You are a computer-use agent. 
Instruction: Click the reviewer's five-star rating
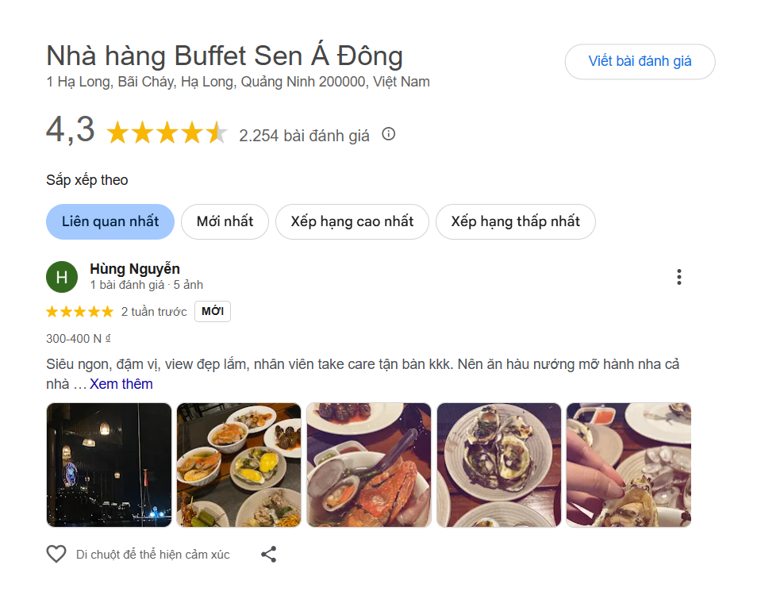[x=79, y=312]
